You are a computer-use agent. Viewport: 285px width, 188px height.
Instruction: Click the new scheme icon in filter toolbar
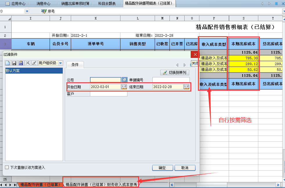[8, 63]
